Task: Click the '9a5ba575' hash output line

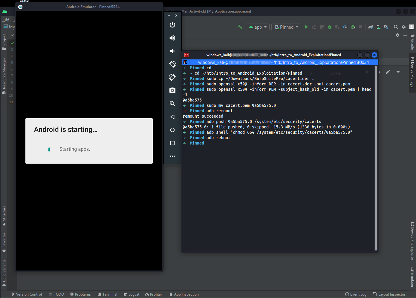Action: coord(192,100)
